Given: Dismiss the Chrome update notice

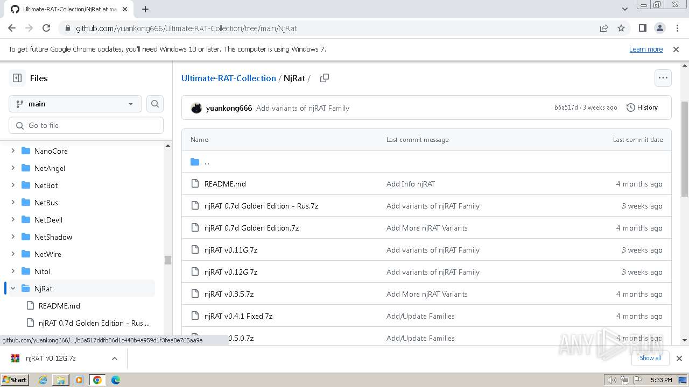Looking at the screenshot, I should pos(676,49).
